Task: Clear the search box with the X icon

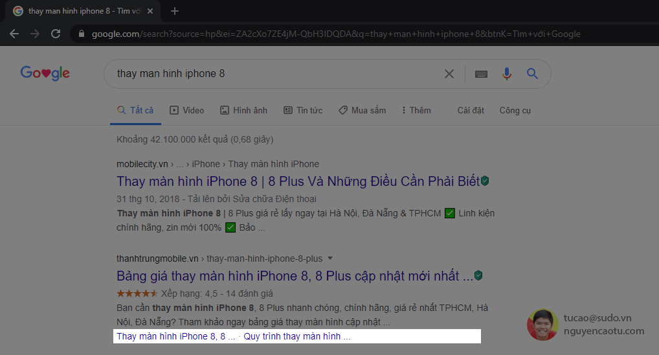Action: [x=449, y=74]
